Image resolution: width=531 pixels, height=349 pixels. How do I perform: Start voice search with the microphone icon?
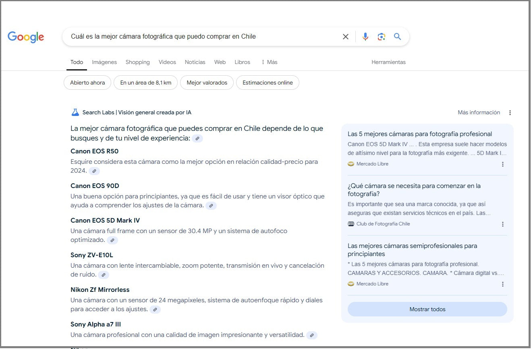point(365,37)
